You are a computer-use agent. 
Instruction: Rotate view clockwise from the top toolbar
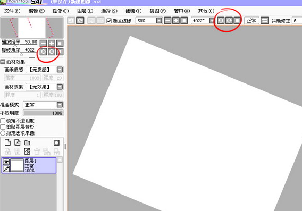tap(229, 20)
